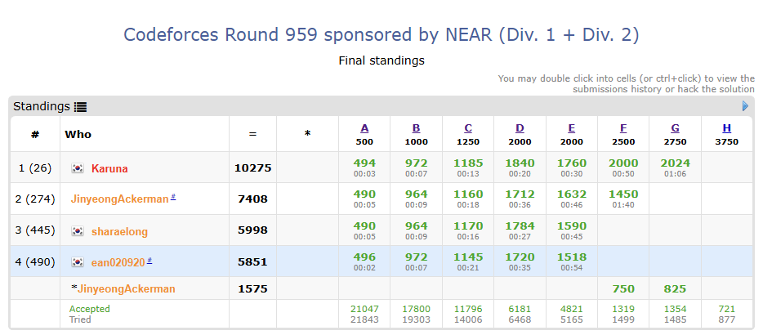Open problem C link in header
Image resolution: width=763 pixels, height=335 pixels.
click(x=468, y=128)
